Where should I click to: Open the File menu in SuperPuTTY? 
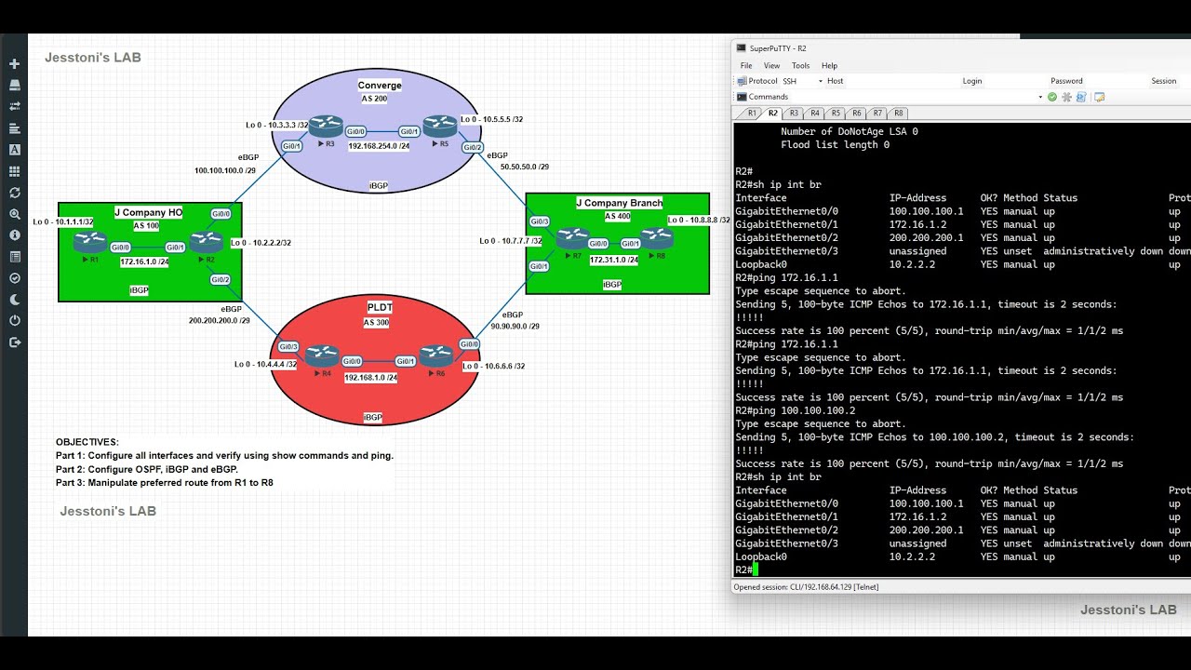746,66
